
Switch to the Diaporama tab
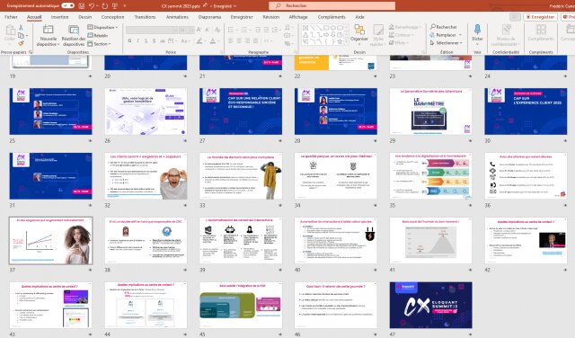point(209,17)
